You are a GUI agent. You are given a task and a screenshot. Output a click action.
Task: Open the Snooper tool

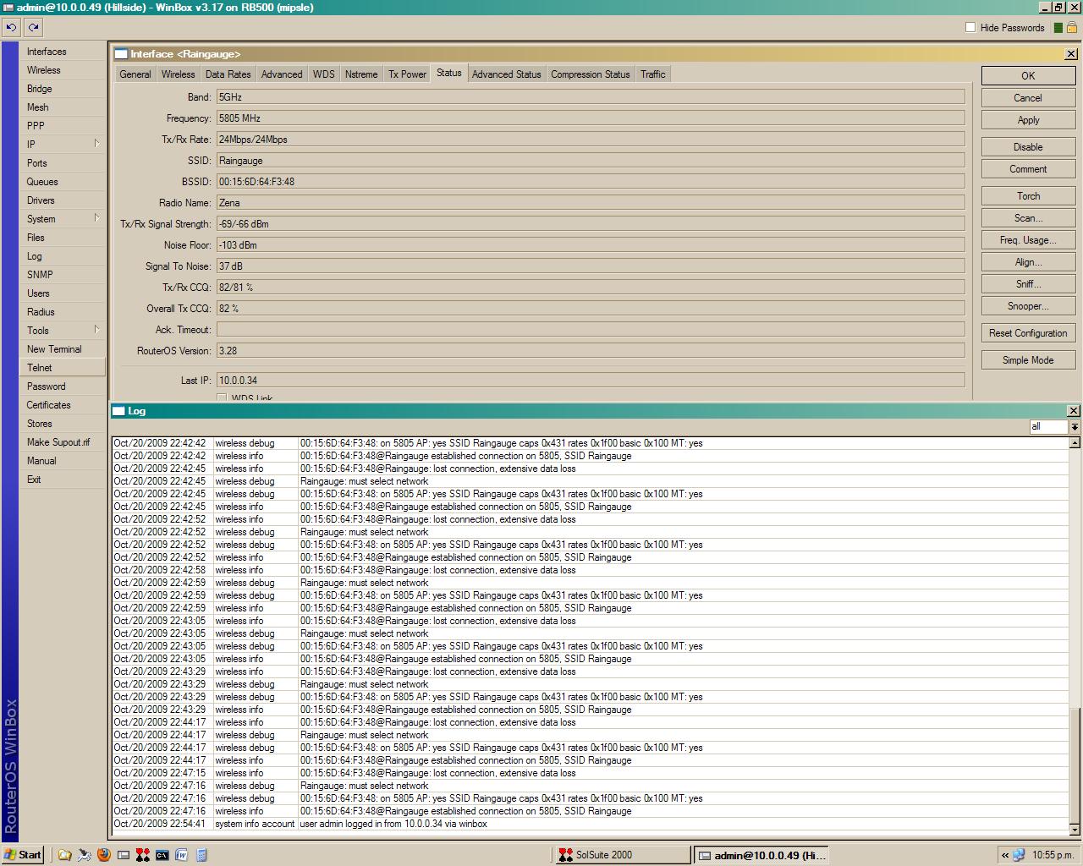point(1027,305)
